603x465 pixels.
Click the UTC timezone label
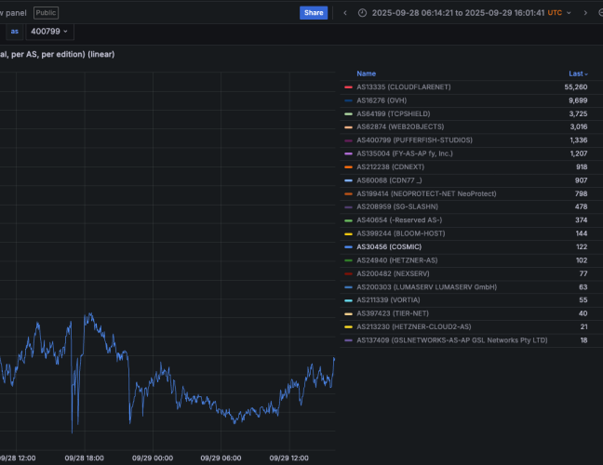[x=555, y=13]
